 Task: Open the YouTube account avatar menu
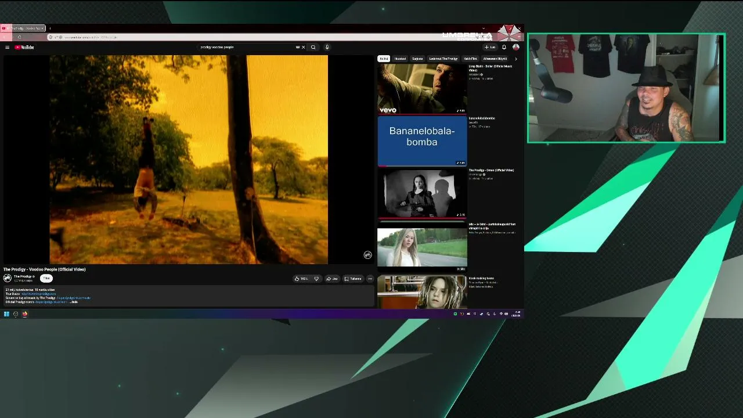pos(515,47)
